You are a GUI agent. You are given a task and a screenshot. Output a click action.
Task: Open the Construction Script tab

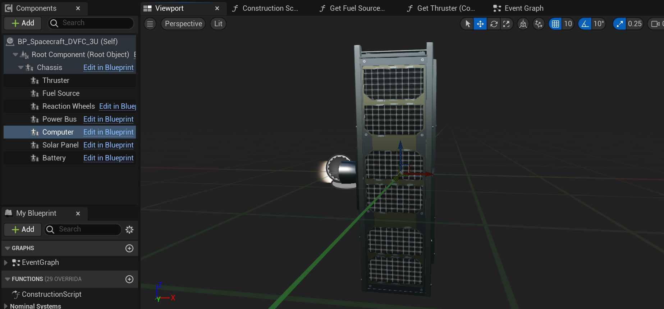point(265,8)
